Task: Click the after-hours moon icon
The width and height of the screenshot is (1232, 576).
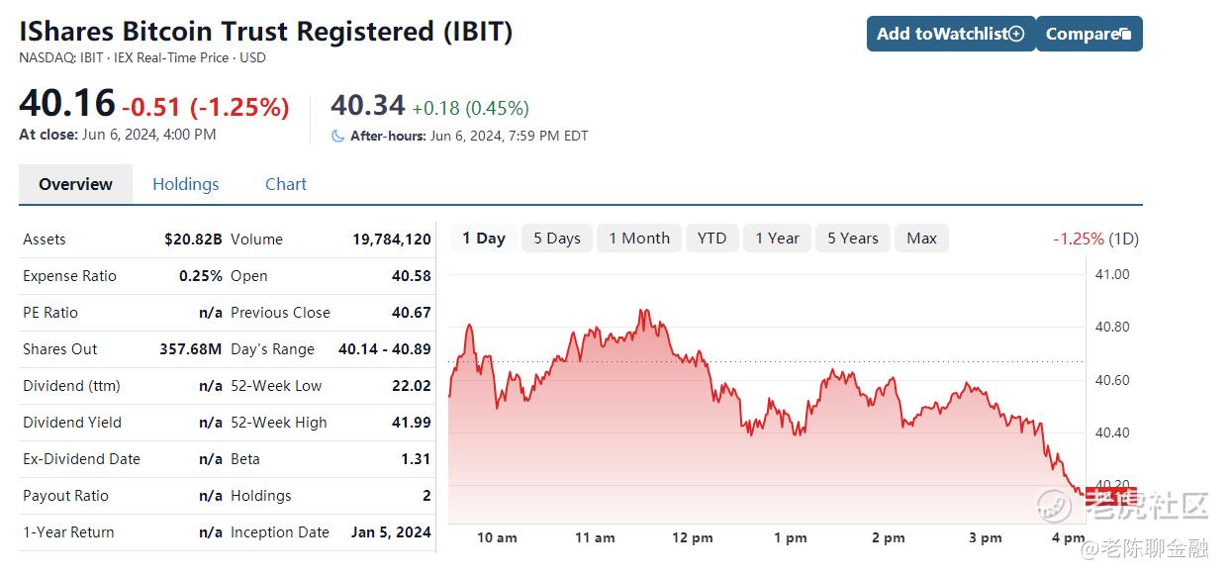Action: (338, 136)
